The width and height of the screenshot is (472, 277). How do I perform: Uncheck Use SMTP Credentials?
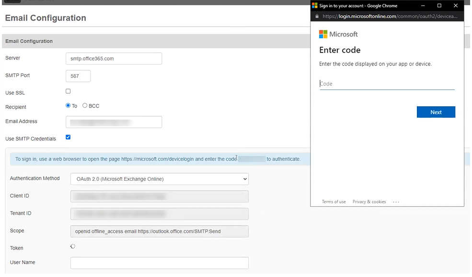[68, 137]
